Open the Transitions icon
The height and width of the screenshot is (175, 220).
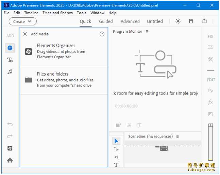click(x=210, y=114)
